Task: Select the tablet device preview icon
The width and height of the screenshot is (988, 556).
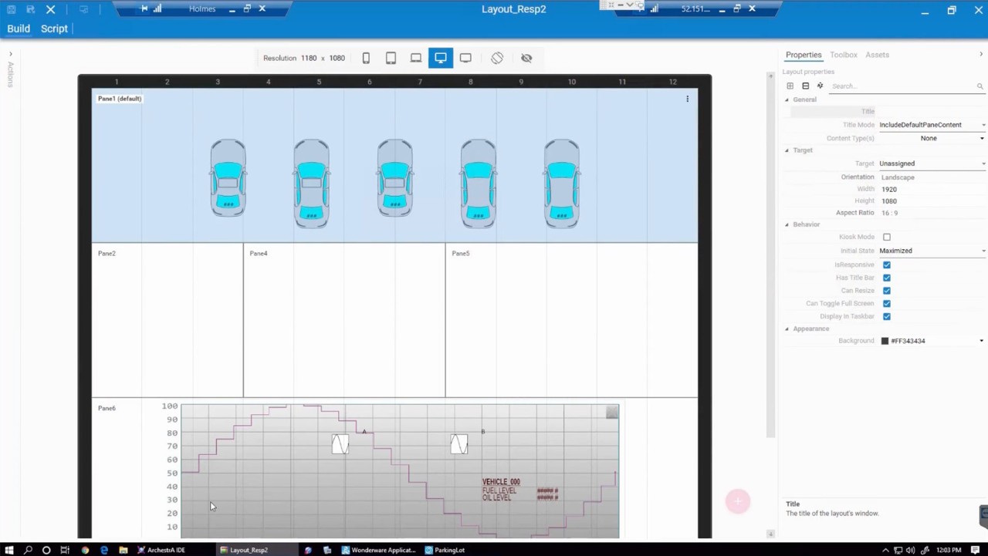Action: pos(391,58)
